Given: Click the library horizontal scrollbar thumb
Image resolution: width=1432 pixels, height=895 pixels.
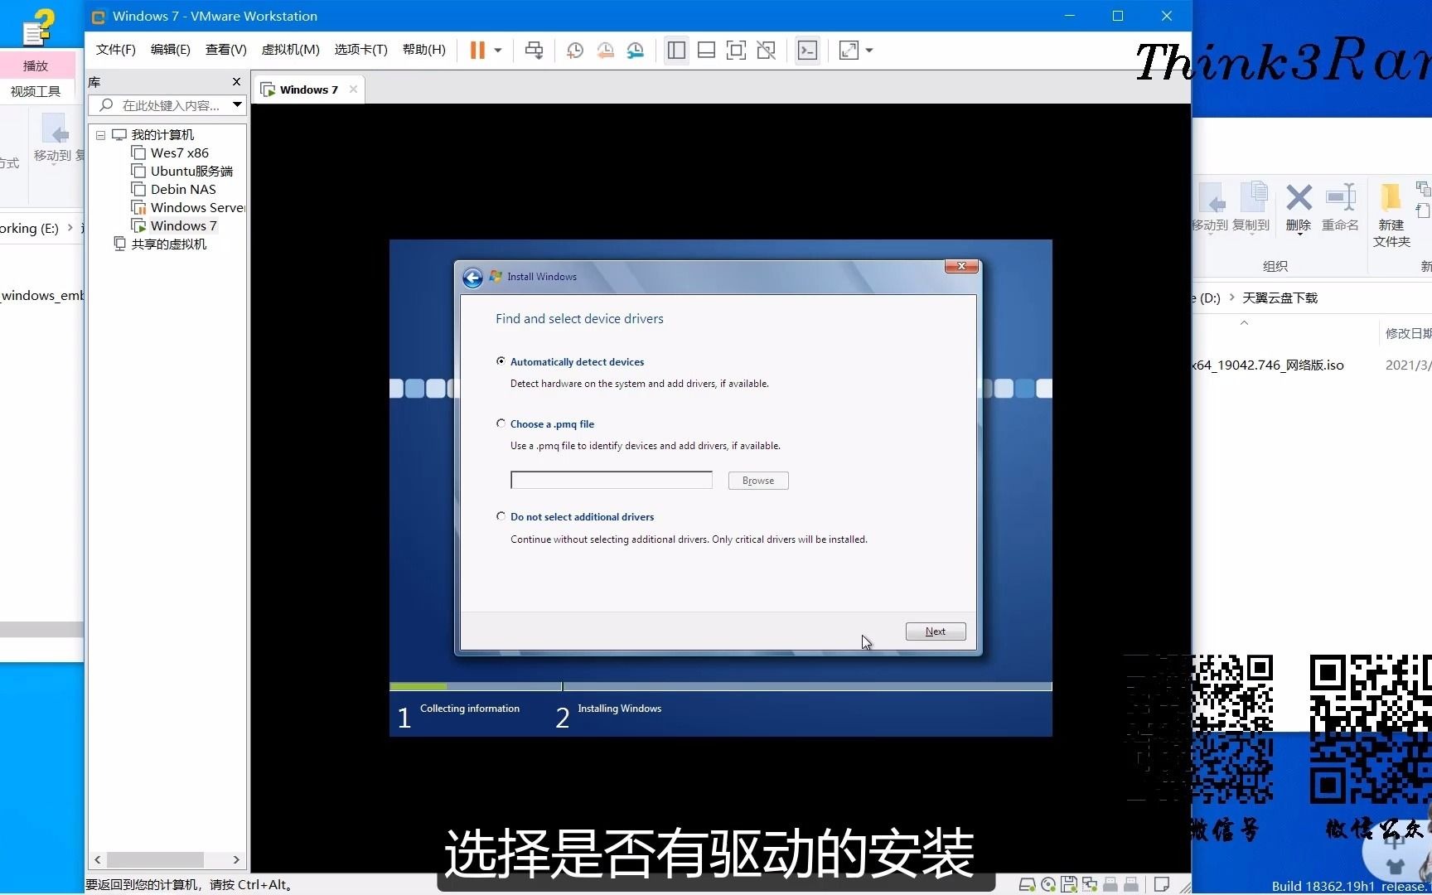Looking at the screenshot, I should [155, 860].
